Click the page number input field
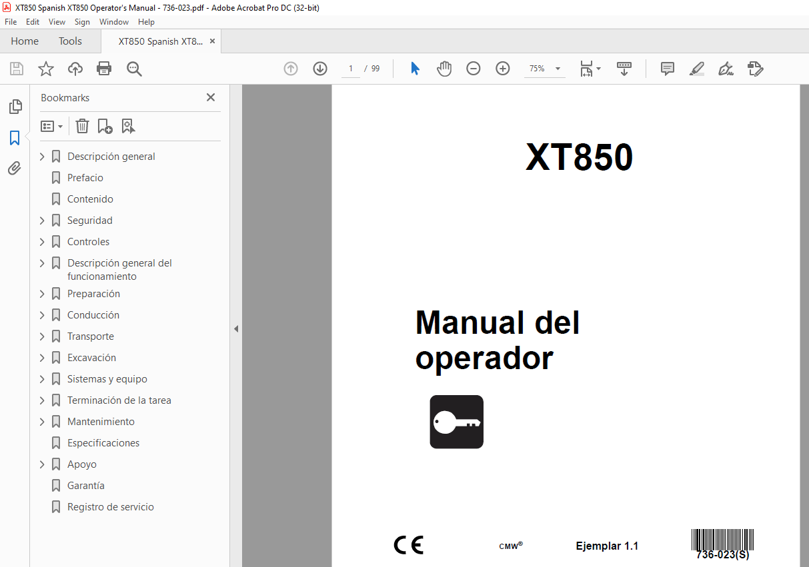The width and height of the screenshot is (809, 567). pyautogui.click(x=350, y=69)
